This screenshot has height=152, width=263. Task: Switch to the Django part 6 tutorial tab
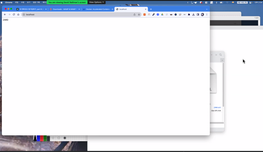[31, 9]
